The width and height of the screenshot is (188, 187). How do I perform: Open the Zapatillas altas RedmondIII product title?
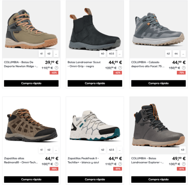click(21, 161)
